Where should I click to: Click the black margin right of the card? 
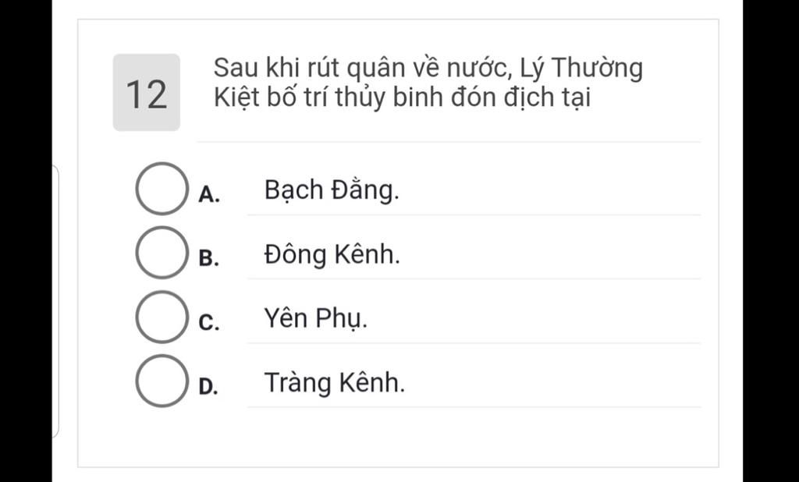[x=771, y=241]
